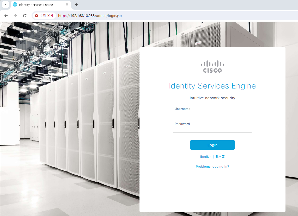Reload the page with refresh icon
298x216 pixels.
pos(25,16)
